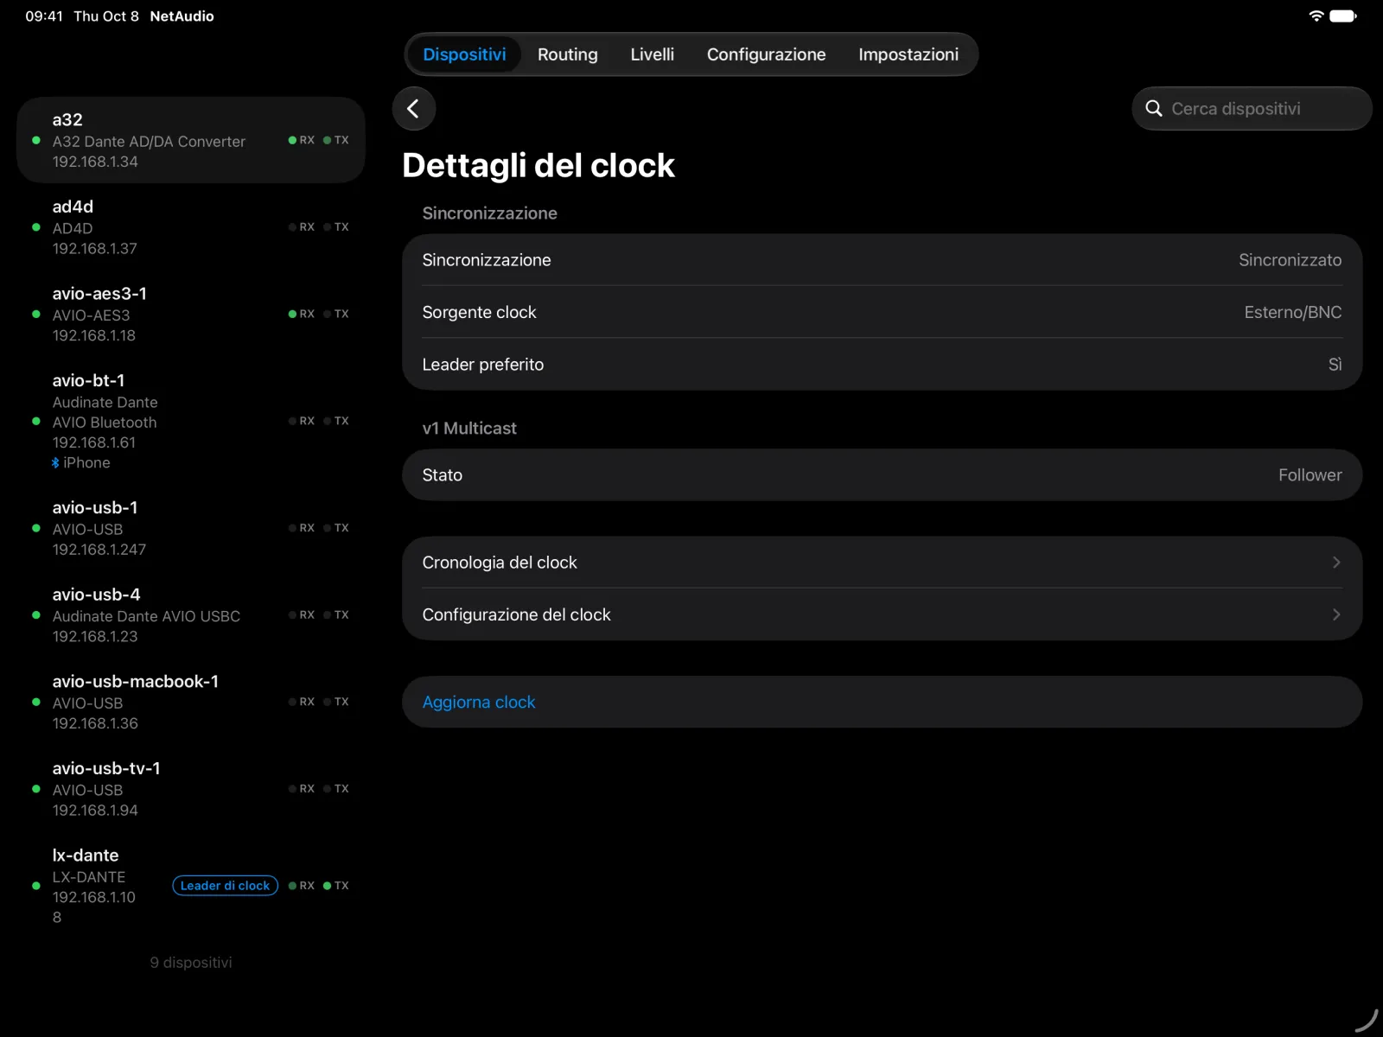Click the search magnifier icon
This screenshot has height=1037, width=1383.
[1154, 109]
